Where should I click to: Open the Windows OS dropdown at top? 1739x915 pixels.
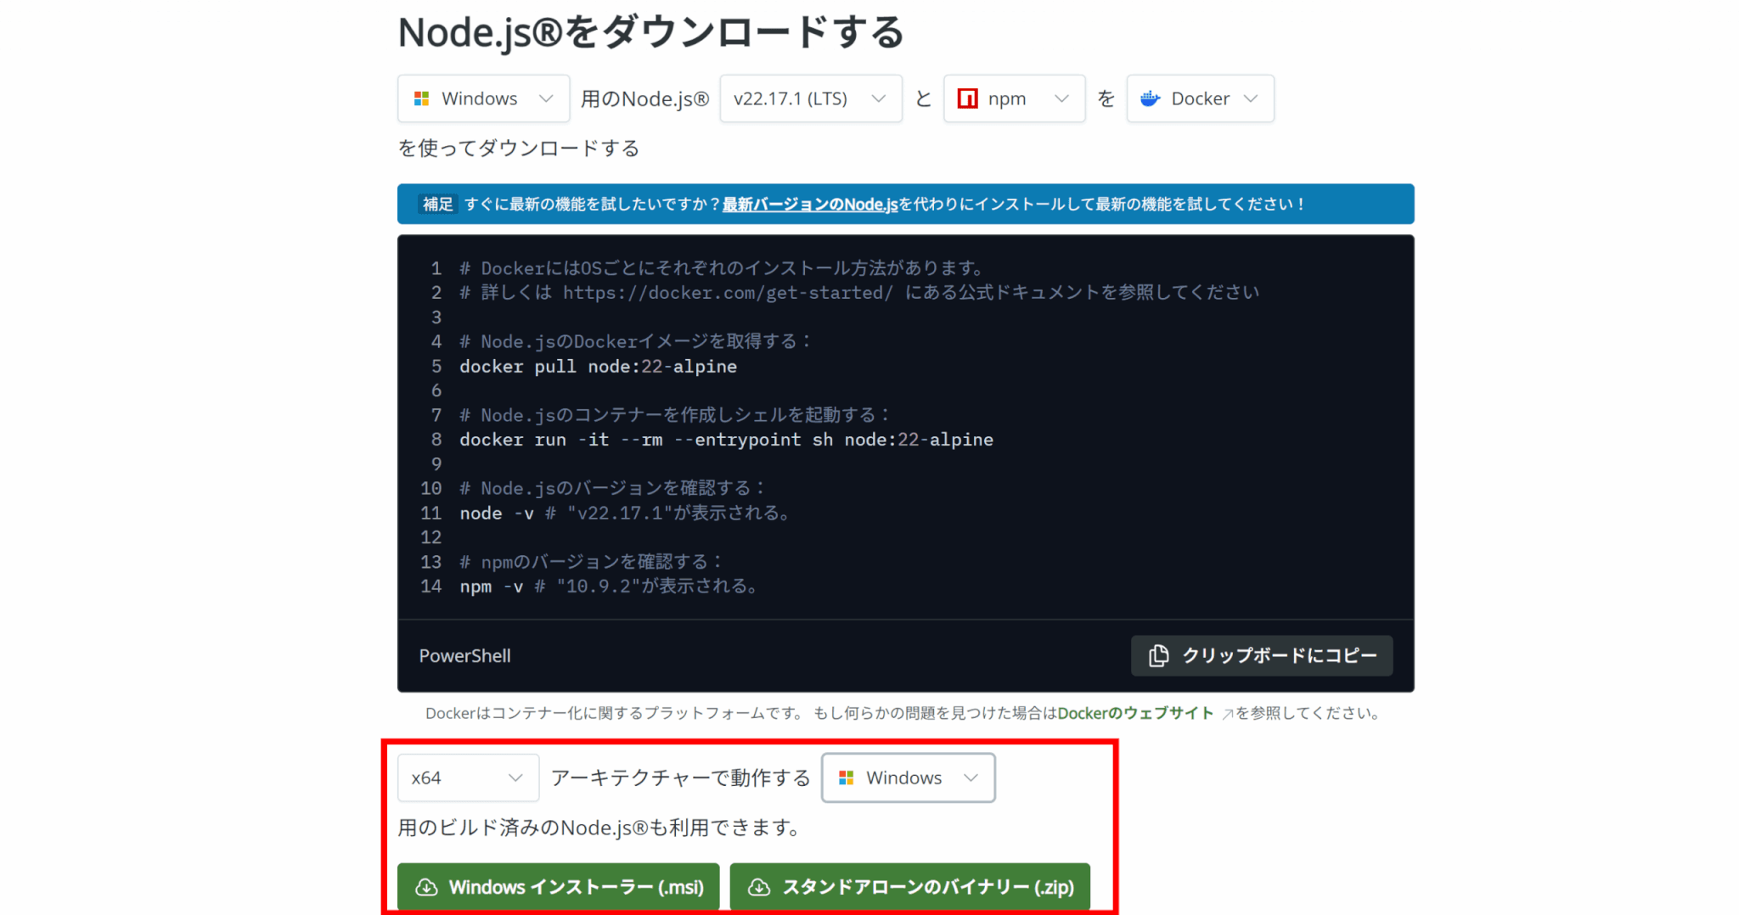pyautogui.click(x=483, y=98)
